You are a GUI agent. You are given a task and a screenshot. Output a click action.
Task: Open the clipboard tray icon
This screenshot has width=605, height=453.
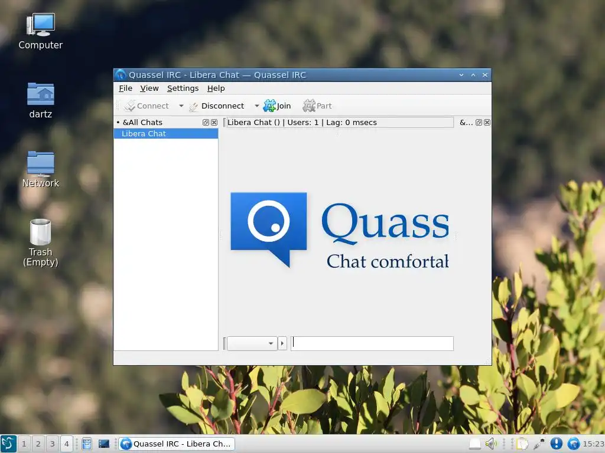[x=522, y=444]
